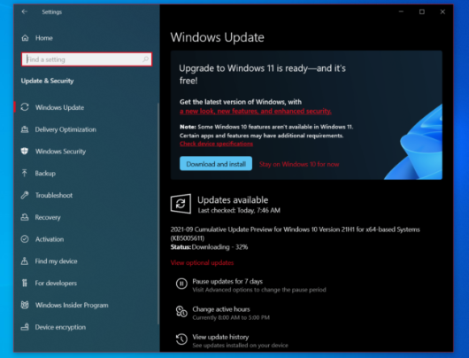Click the Device encryption lock icon
469x358 pixels.
(x=25, y=327)
